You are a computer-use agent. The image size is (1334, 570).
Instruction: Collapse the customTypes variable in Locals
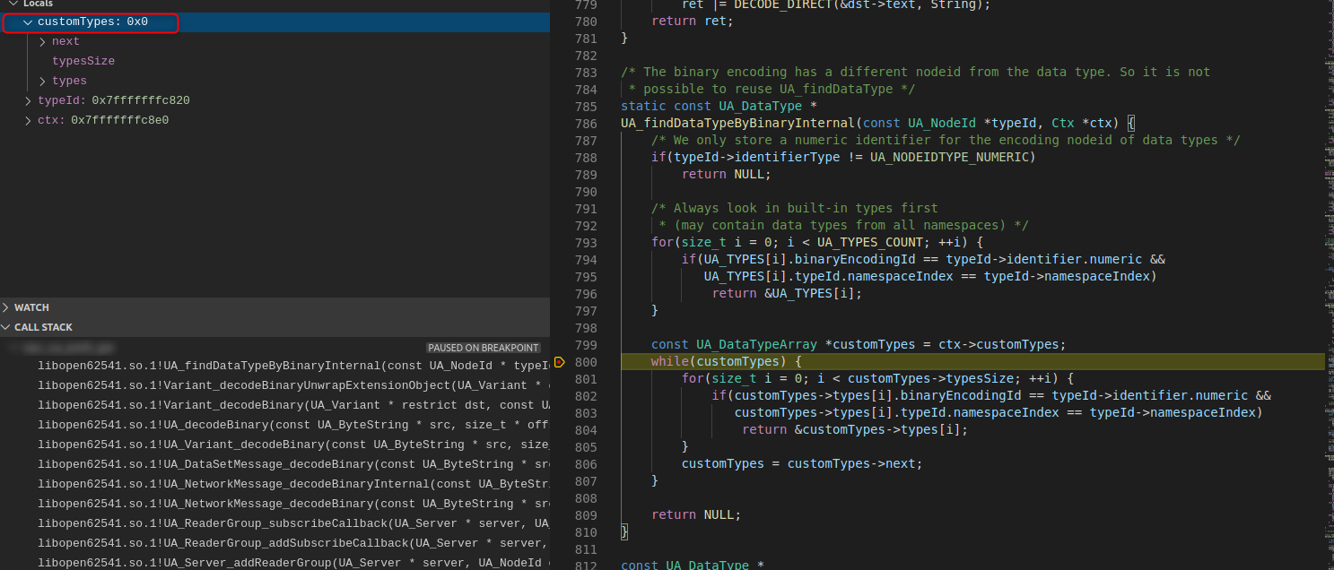(x=27, y=22)
